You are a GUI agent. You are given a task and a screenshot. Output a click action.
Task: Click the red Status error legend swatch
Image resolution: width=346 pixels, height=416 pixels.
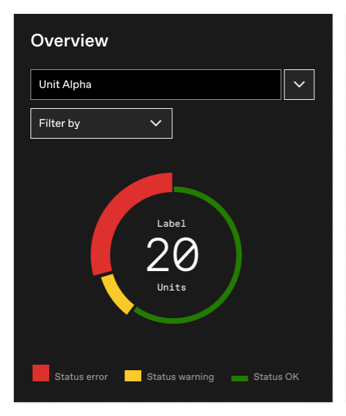[x=41, y=373]
